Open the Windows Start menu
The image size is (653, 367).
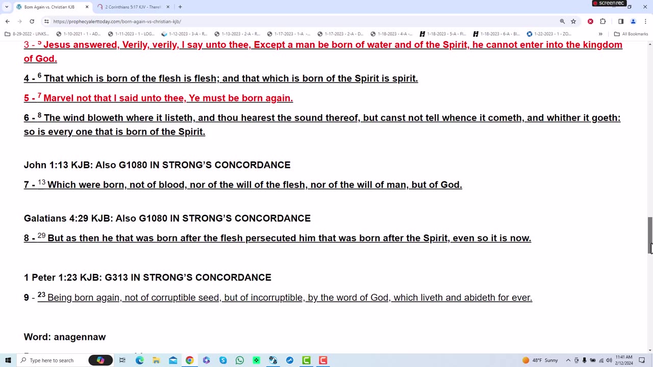(8, 360)
